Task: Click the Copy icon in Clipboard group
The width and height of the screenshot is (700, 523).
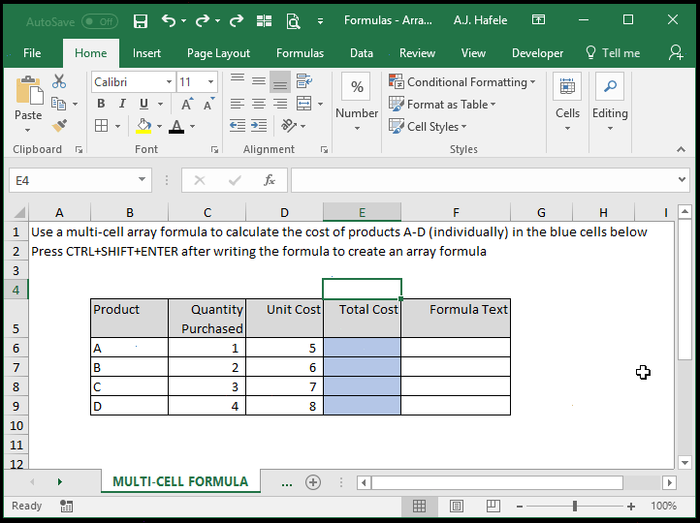Action: 58,104
